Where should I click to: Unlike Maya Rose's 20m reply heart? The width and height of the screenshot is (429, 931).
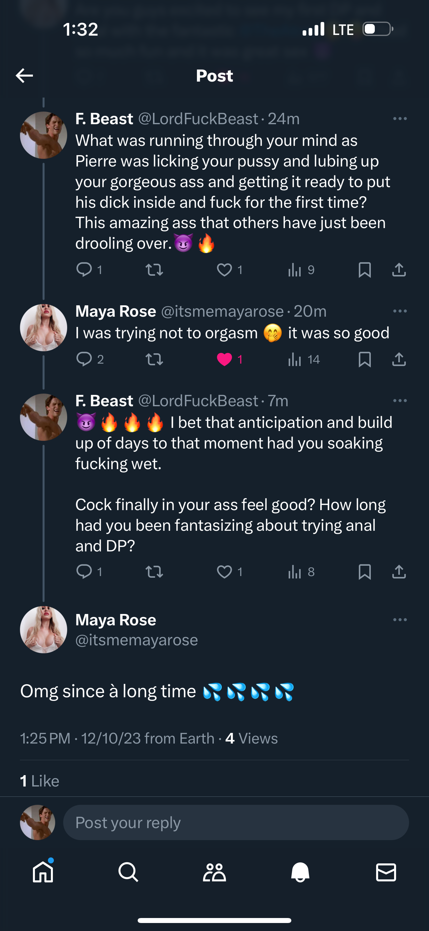(224, 359)
